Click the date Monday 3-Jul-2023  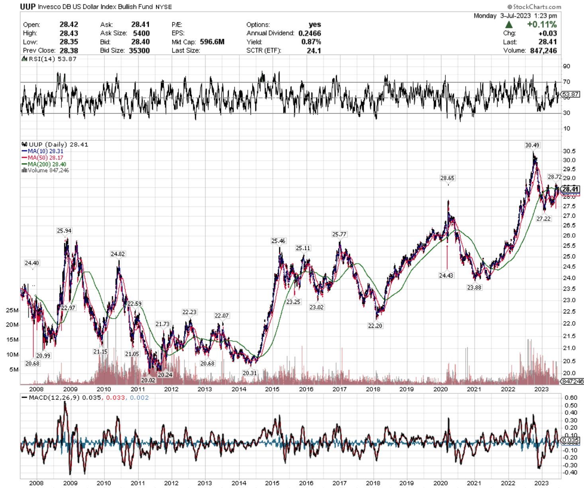click(x=502, y=16)
